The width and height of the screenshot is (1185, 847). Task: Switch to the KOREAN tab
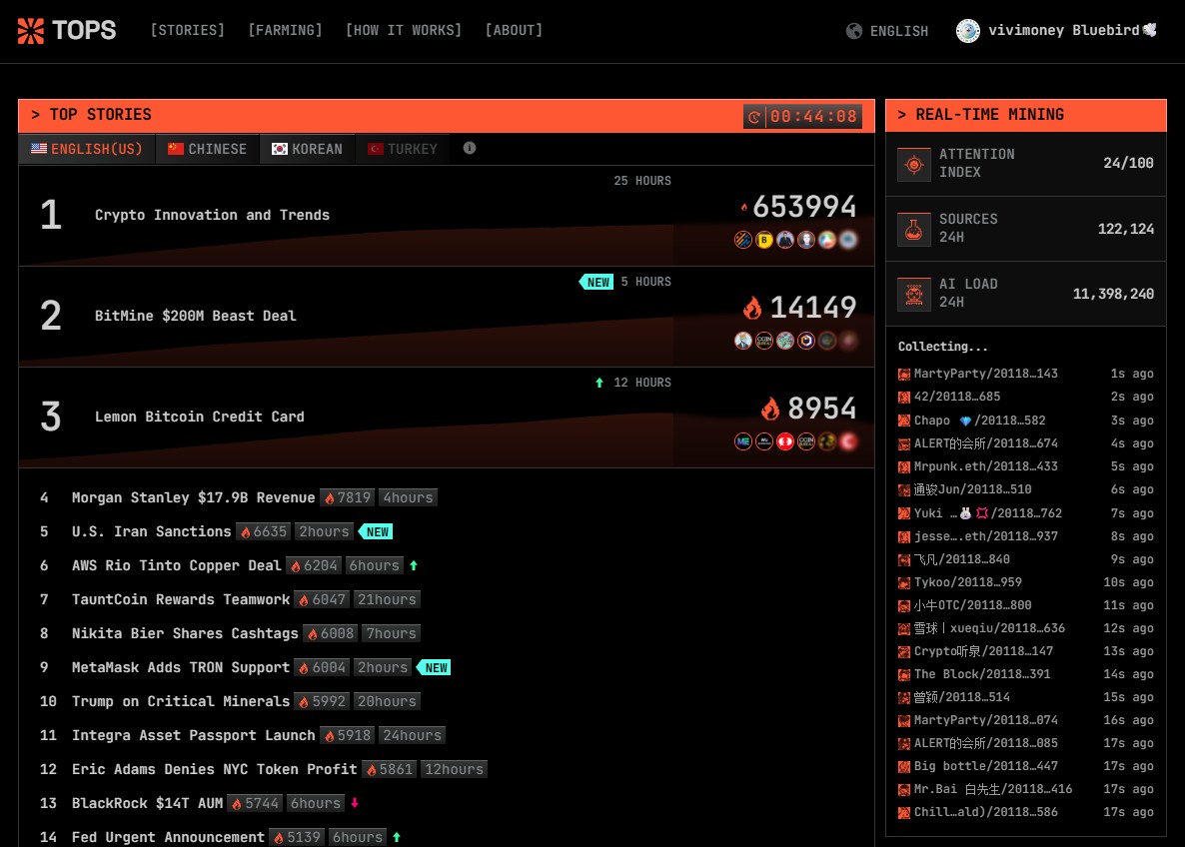click(x=308, y=149)
